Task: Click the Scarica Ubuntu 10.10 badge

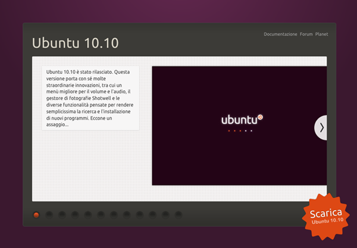Action: tap(326, 216)
